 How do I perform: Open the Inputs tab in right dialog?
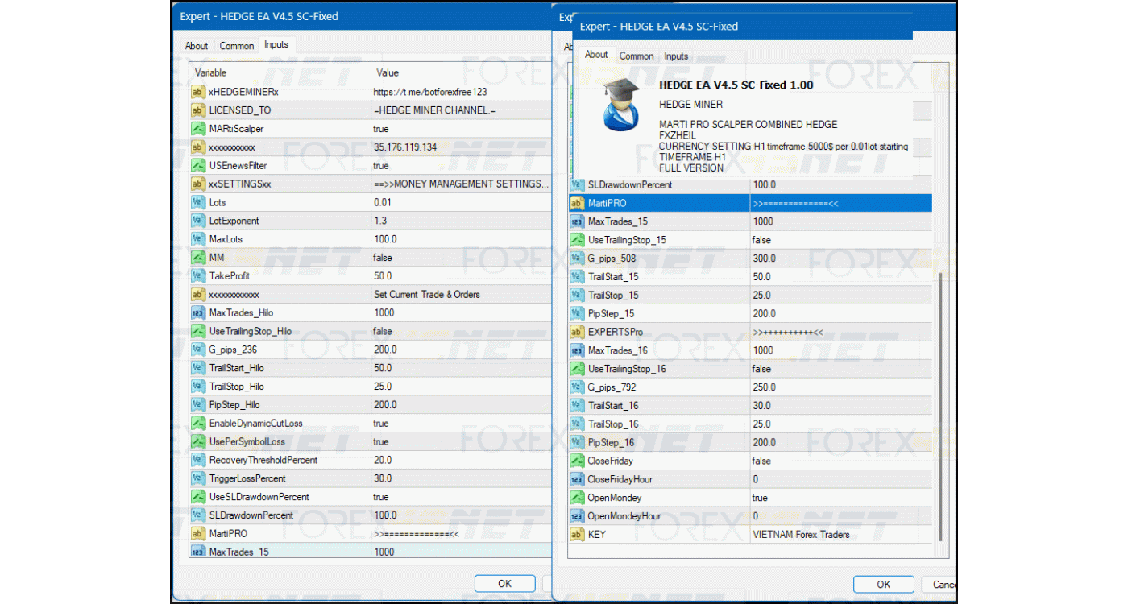676,56
